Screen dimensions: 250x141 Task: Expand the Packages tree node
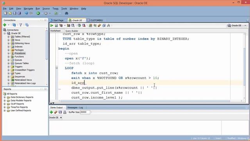point(9,50)
